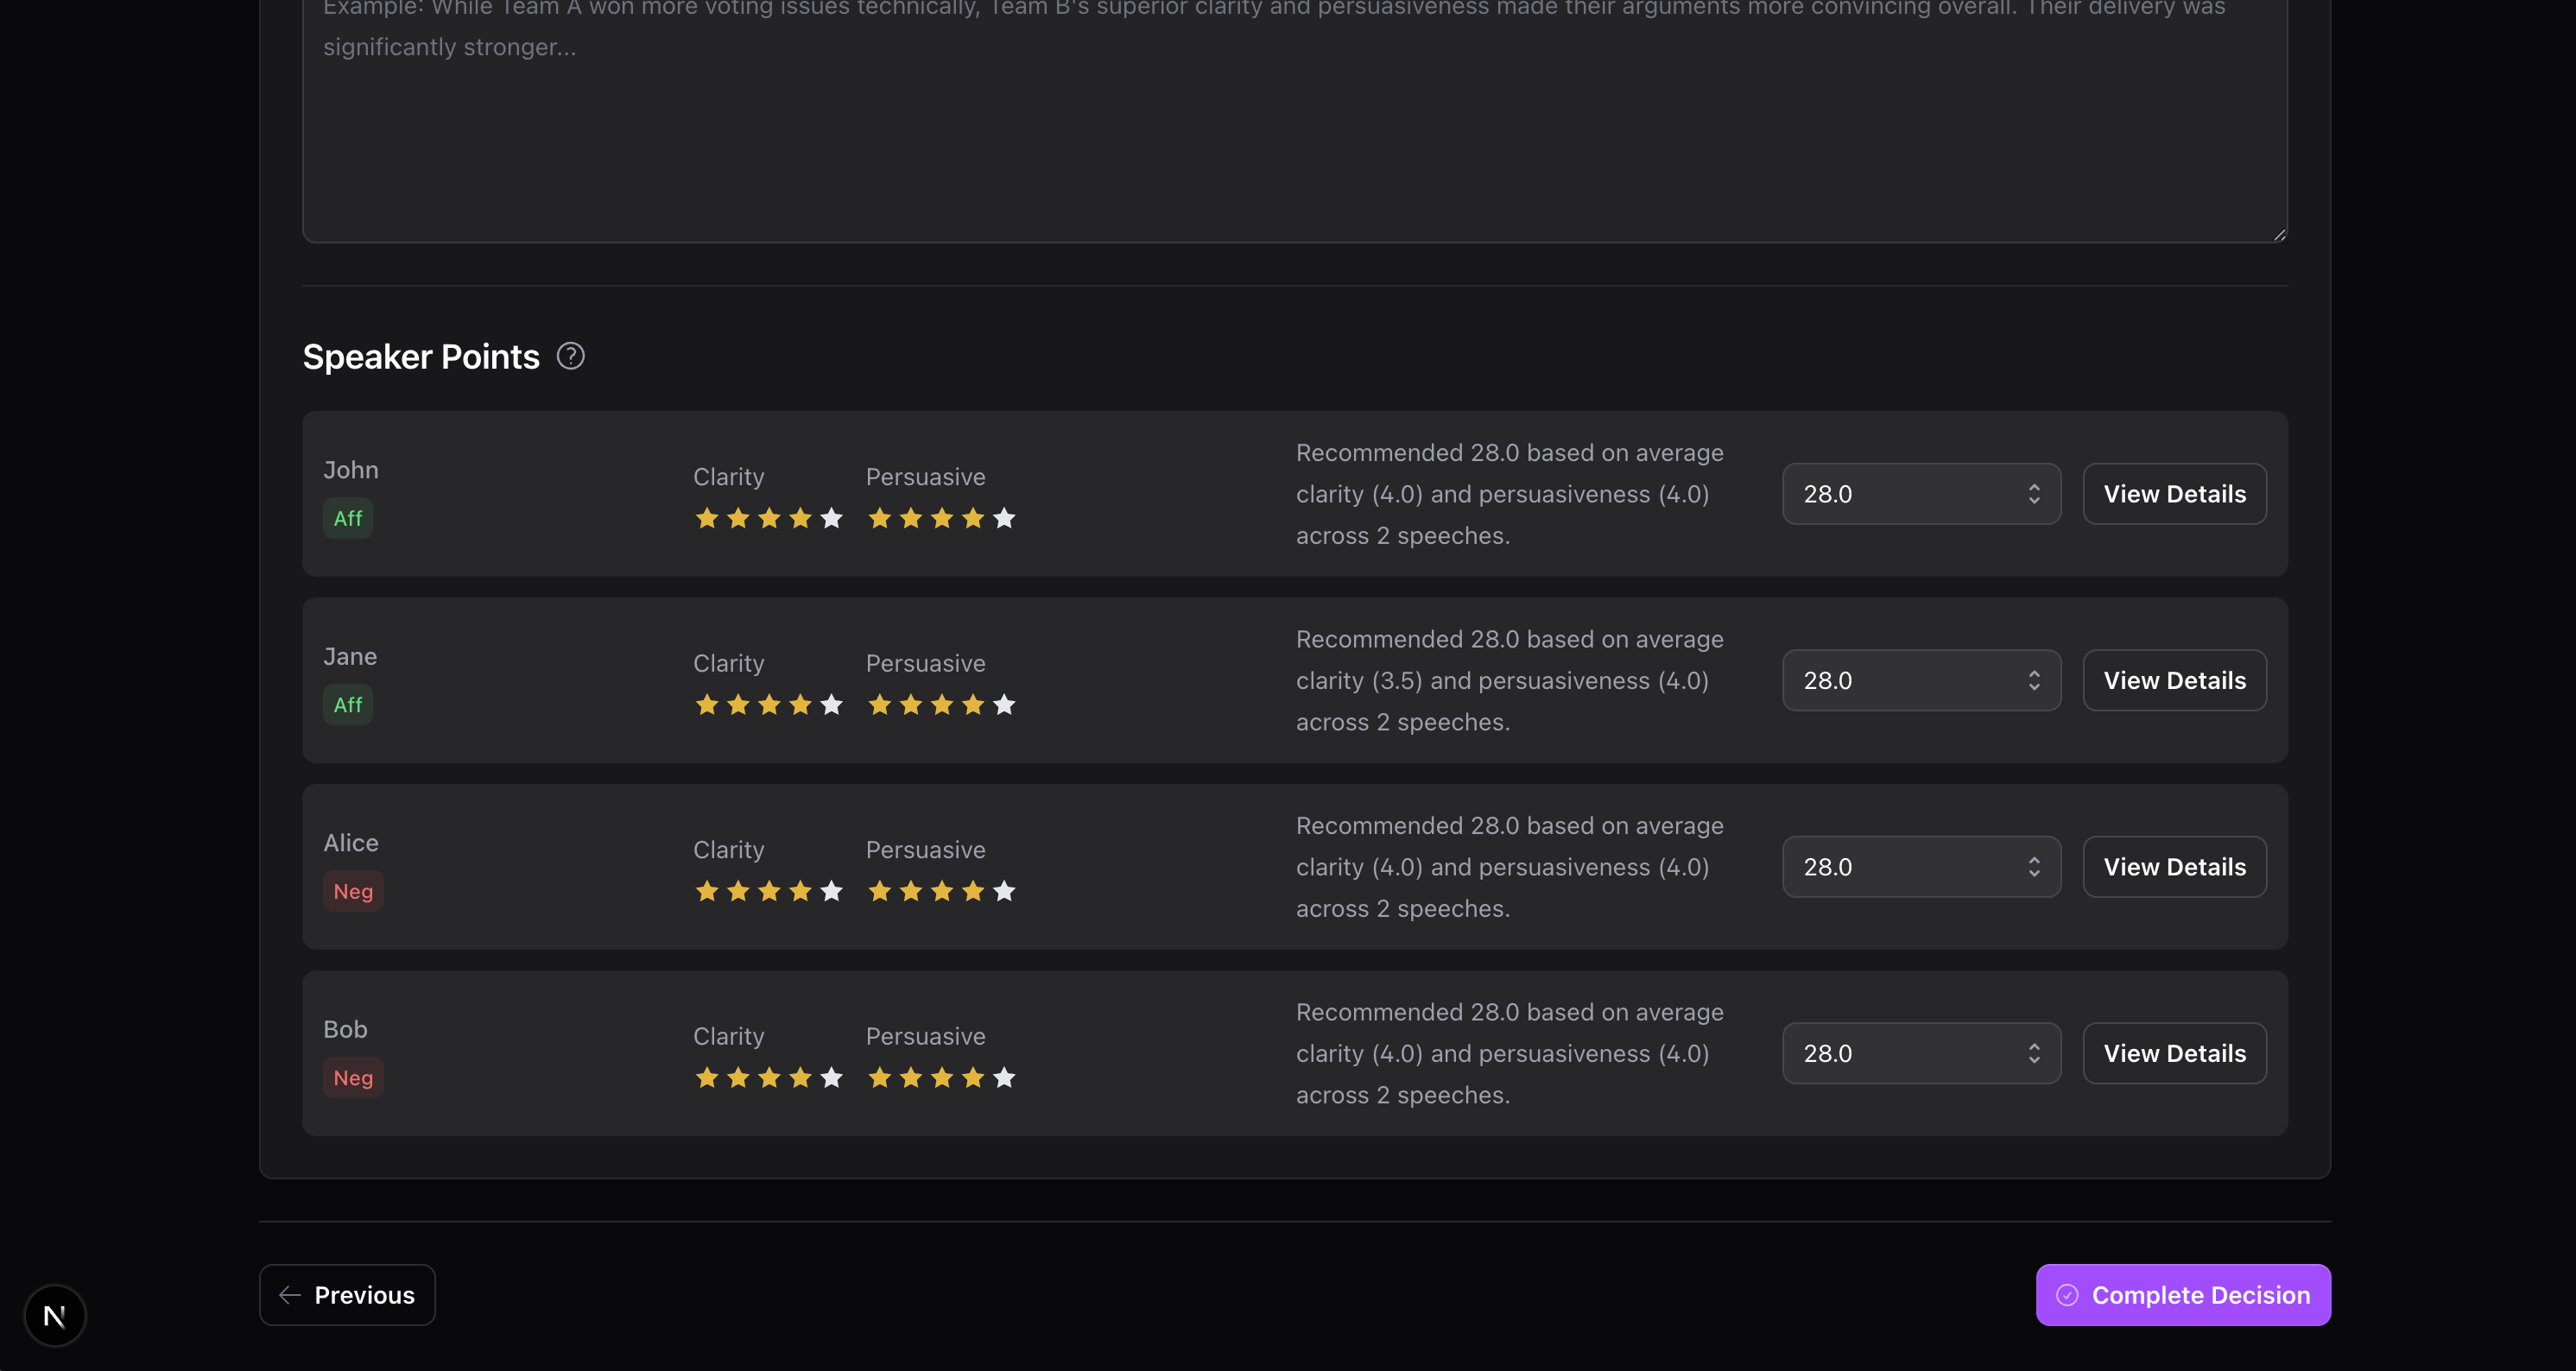Set Jane's persuasive rating to two stars
This screenshot has height=1371, width=2576.
click(910, 705)
